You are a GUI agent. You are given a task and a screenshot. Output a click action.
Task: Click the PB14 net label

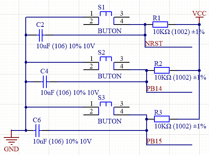pos(154,88)
